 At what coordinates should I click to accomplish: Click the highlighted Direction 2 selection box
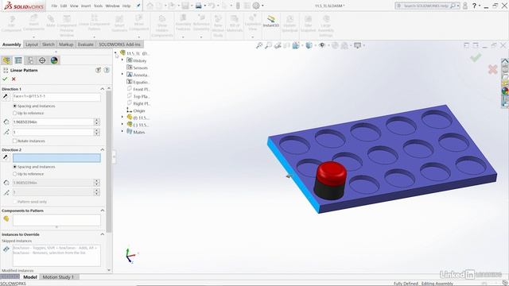point(56,158)
